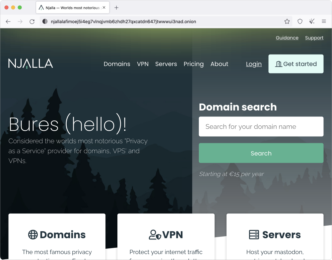The width and height of the screenshot is (332, 260).
Task: Click the green macOS maximize window button
Action: tap(20, 8)
